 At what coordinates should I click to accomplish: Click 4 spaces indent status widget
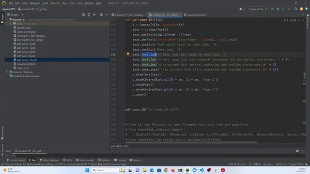268,164
